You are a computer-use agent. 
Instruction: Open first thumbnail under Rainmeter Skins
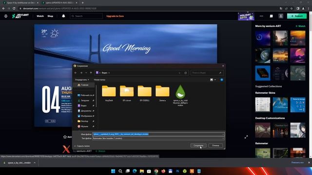(x=263, y=105)
